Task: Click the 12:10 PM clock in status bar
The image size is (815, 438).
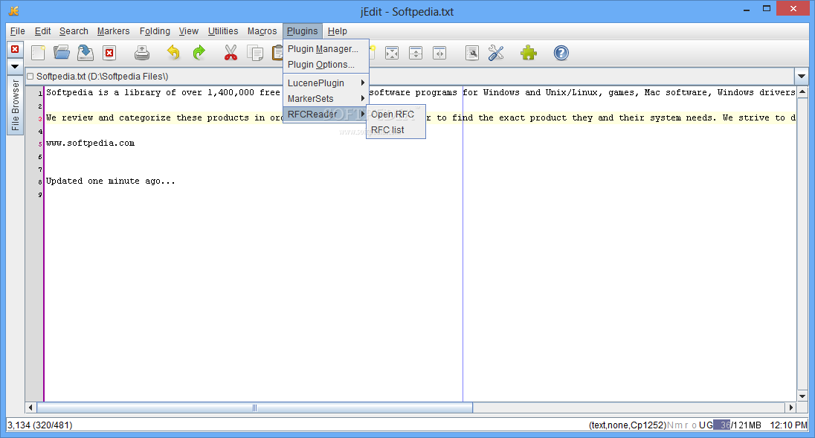Action: [x=788, y=425]
